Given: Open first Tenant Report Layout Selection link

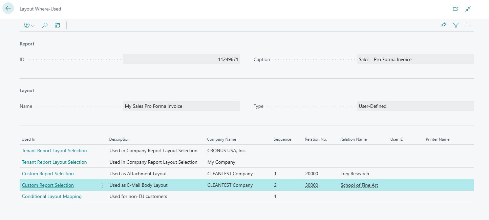Looking at the screenshot, I should coord(54,151).
